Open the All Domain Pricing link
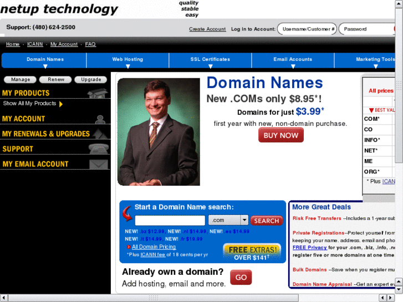The image size is (403, 302). [154, 247]
